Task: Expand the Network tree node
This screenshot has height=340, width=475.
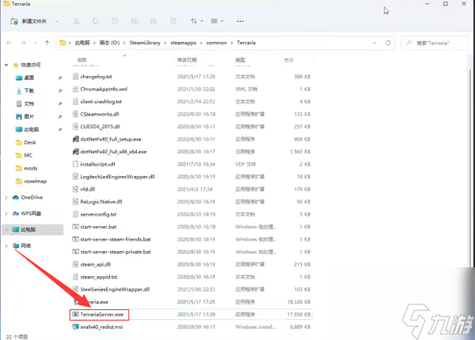Action: tap(6, 246)
